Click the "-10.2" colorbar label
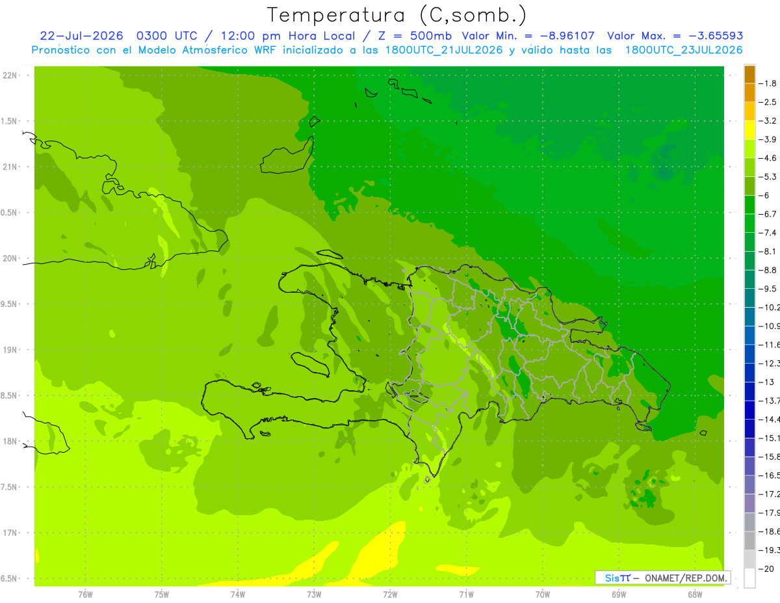Screen dimensions: 780x603 pyautogui.click(x=769, y=308)
